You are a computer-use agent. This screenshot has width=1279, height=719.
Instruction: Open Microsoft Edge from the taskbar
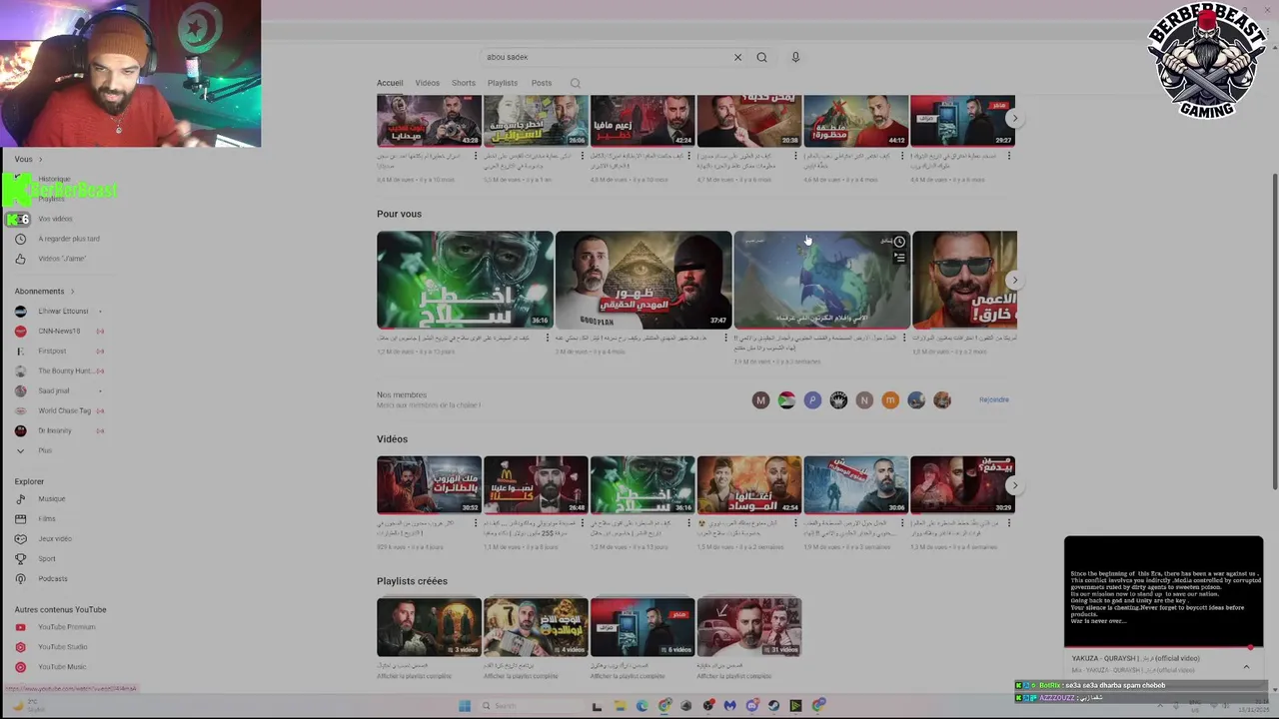[641, 706]
